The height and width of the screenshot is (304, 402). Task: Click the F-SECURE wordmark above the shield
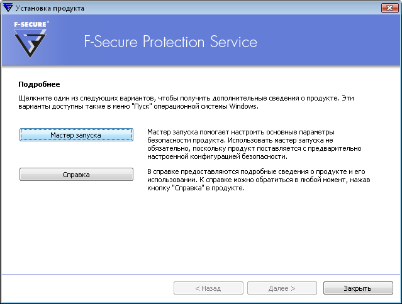(x=31, y=25)
